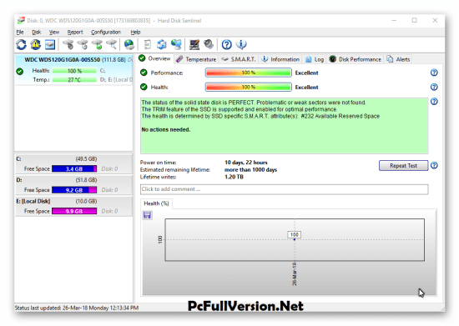Click the blue question mark Help toolbar icon
459x326 pixels.
(226, 44)
